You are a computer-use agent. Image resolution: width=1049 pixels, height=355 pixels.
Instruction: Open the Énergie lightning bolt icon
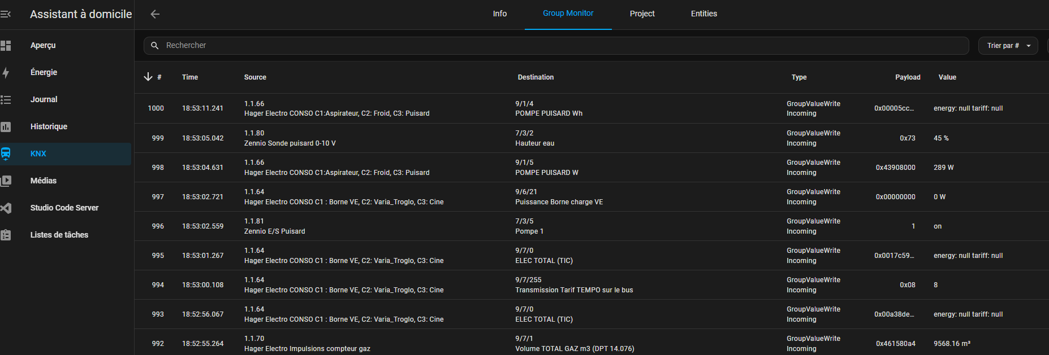click(6, 72)
